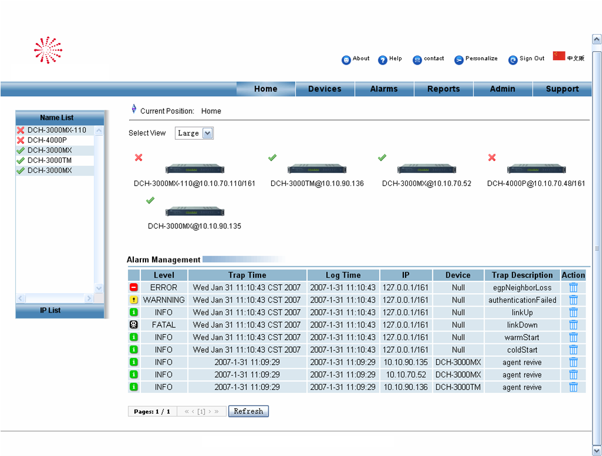Switch language using Chinese flag icon

tap(558, 56)
